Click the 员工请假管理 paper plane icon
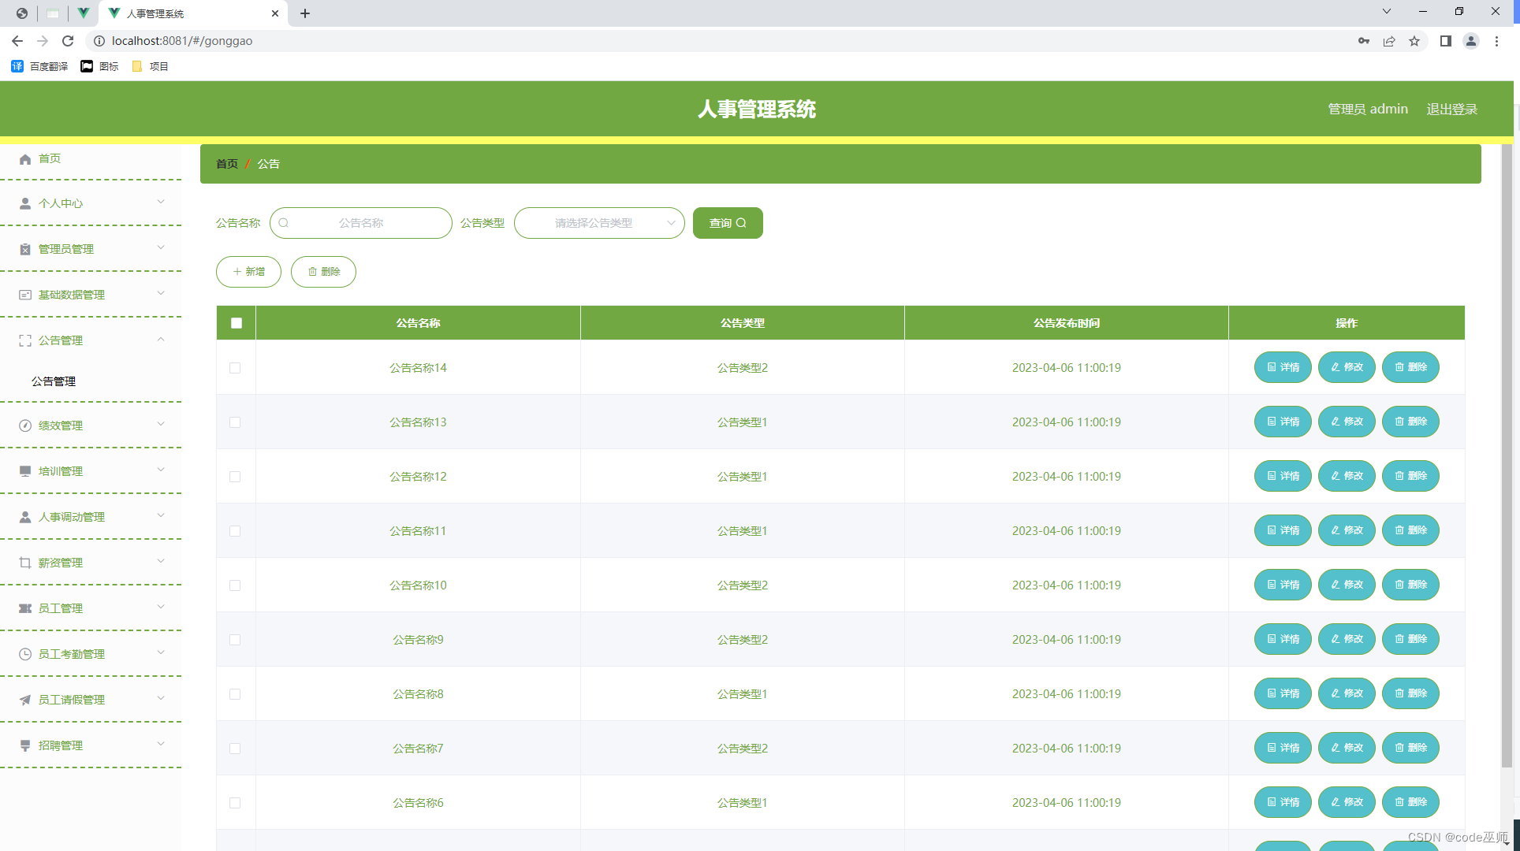 (x=25, y=700)
